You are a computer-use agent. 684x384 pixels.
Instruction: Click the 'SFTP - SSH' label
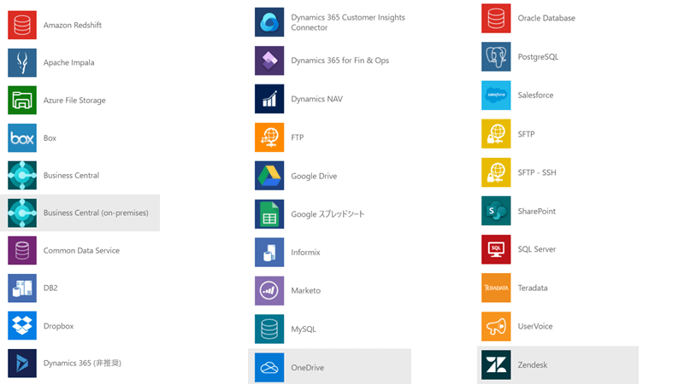coord(537,172)
